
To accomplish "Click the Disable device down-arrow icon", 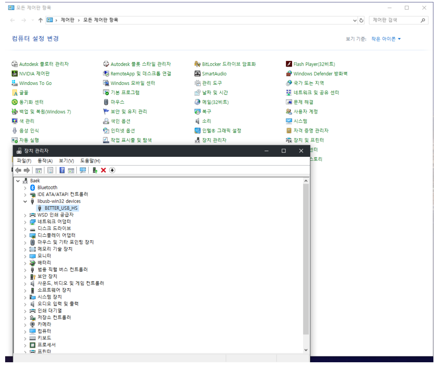I will [112, 170].
